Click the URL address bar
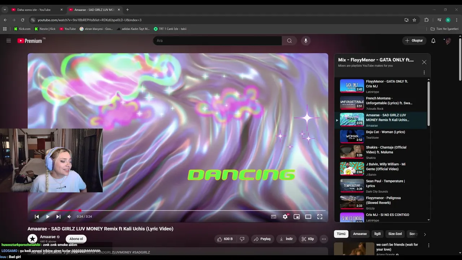Image resolution: width=462 pixels, height=260 pixels. click(x=218, y=20)
